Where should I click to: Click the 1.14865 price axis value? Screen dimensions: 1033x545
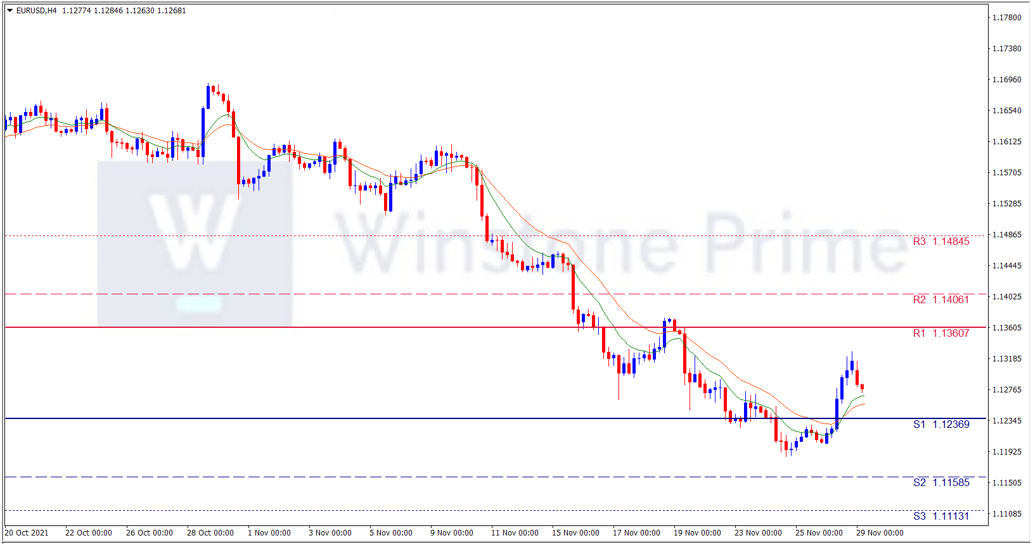coord(1006,235)
